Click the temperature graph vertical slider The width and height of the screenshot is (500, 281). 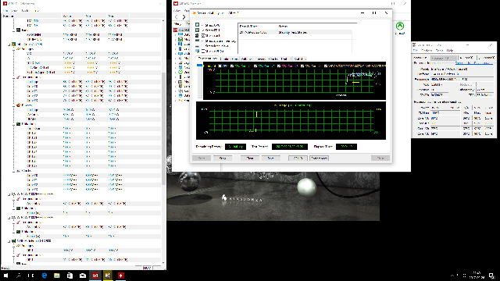[200, 81]
